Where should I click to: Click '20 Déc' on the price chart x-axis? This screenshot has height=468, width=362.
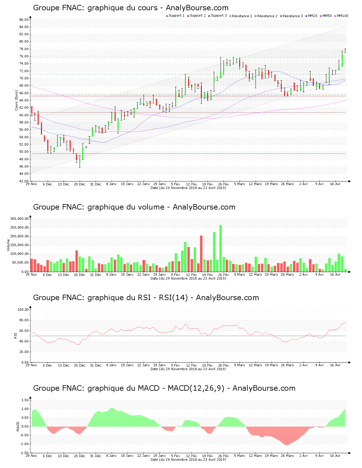80,184
